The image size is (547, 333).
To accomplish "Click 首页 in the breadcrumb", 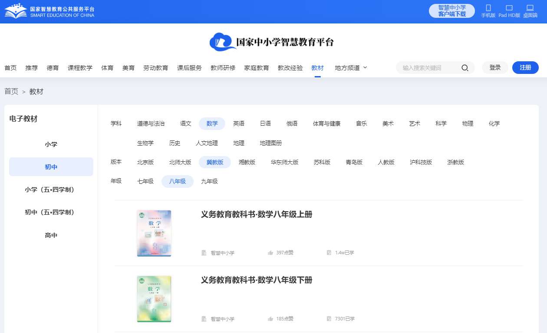I will click(x=11, y=91).
